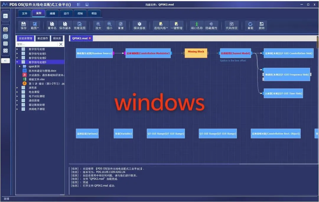The width and height of the screenshot is (319, 202).
Task: Click the 重载 (Reload) icon
Action: (x=250, y=26)
